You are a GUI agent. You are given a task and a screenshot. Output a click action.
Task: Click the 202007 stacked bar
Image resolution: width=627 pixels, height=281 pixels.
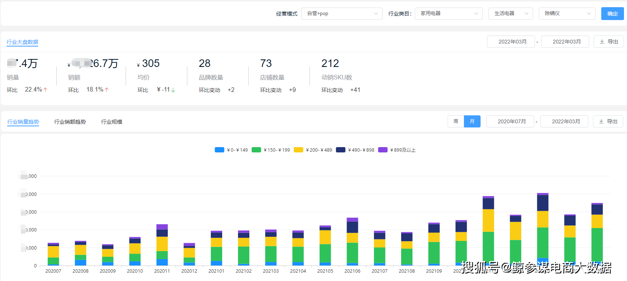coord(53,254)
